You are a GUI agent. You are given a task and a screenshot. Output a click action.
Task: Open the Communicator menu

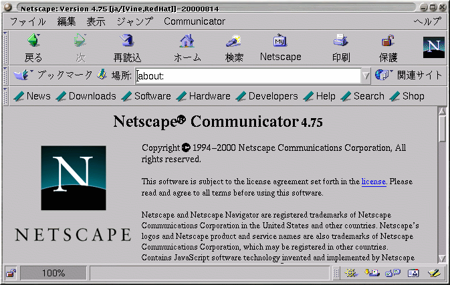pyautogui.click(x=195, y=21)
